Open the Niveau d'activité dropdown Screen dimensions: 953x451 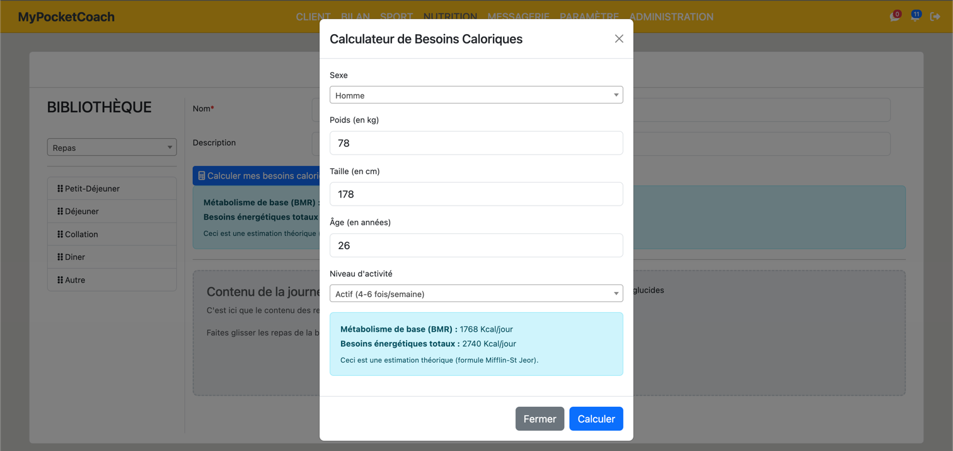pos(476,293)
